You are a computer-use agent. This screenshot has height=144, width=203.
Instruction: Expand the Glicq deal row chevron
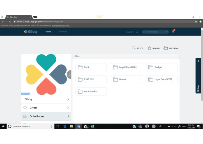tap(68, 99)
